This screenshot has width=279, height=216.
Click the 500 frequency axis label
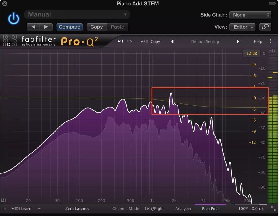pyautogui.click(x=130, y=200)
